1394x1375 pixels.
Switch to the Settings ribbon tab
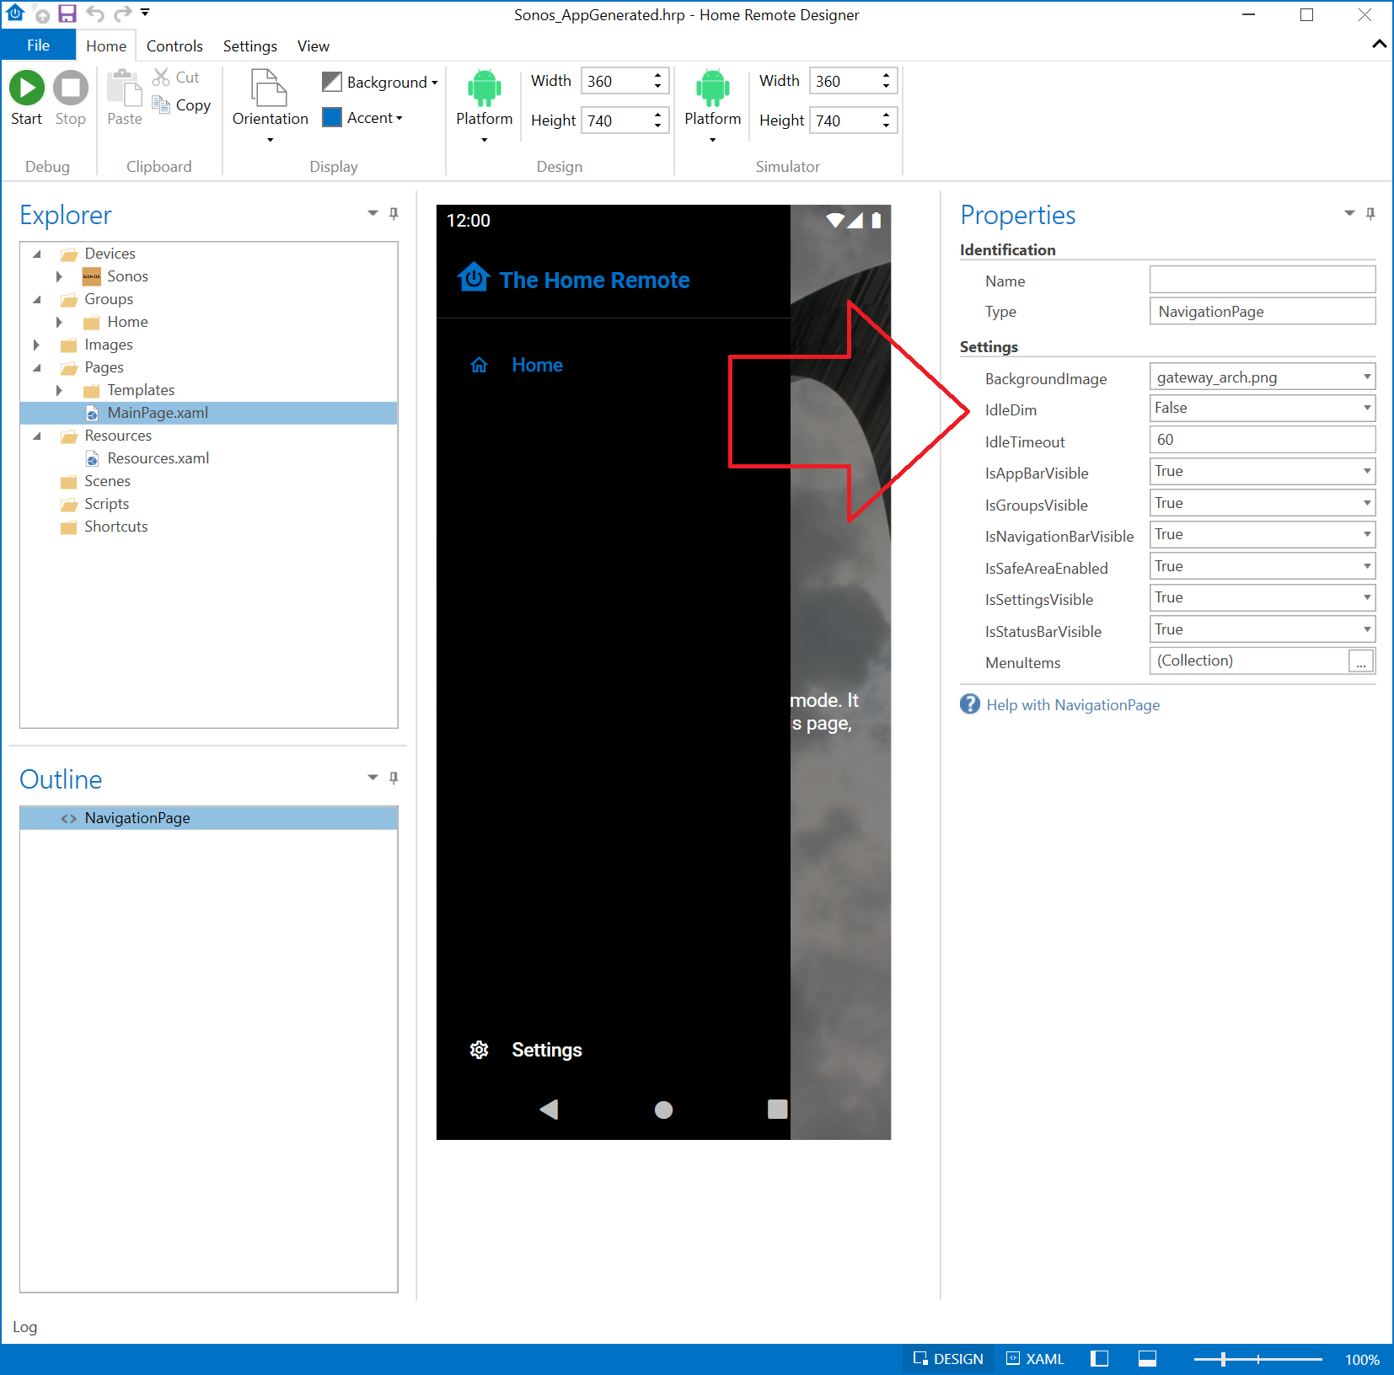[249, 45]
